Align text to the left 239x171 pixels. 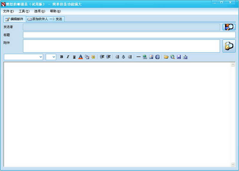point(117,57)
